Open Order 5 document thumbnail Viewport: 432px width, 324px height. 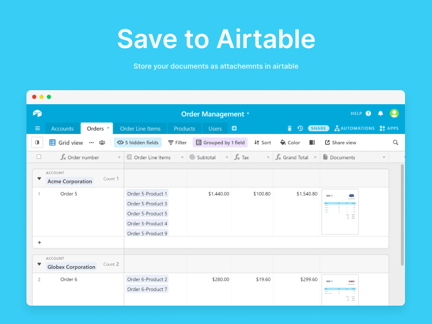[340, 212]
